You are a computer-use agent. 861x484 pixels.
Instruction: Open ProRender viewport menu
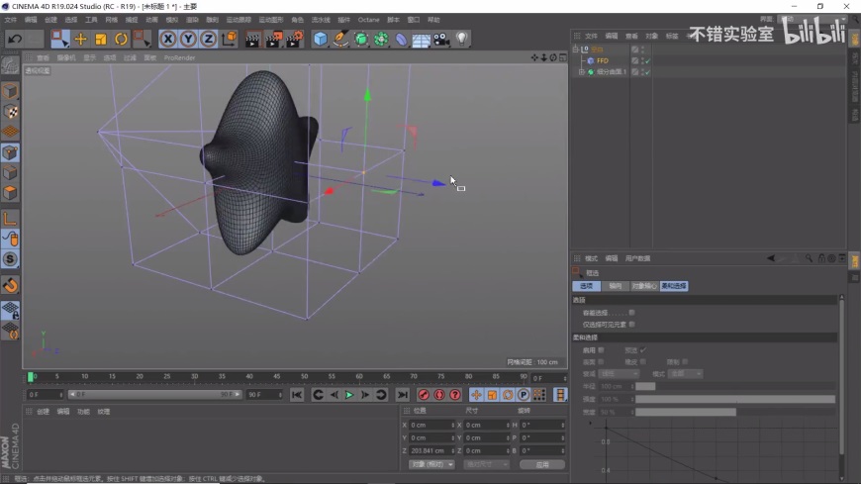click(179, 57)
